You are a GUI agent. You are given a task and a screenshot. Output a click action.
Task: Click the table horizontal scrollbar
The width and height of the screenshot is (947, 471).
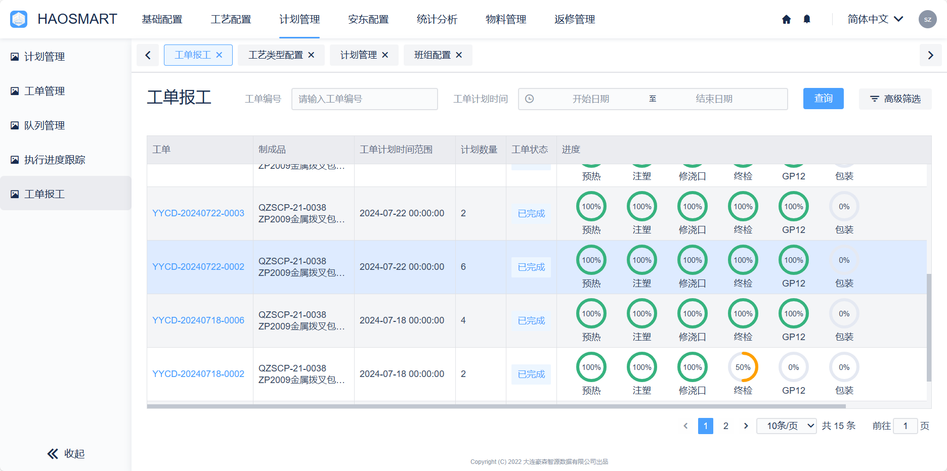(496, 406)
